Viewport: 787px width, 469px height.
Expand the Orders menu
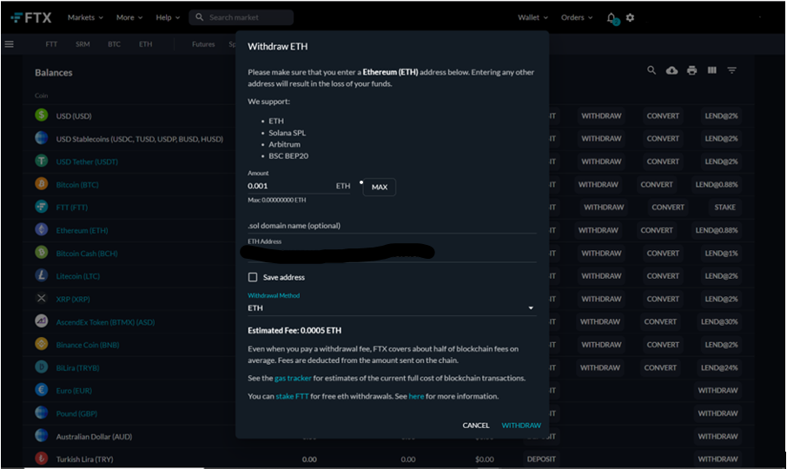[x=577, y=17]
